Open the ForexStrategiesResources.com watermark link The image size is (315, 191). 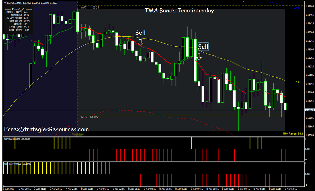point(45,129)
